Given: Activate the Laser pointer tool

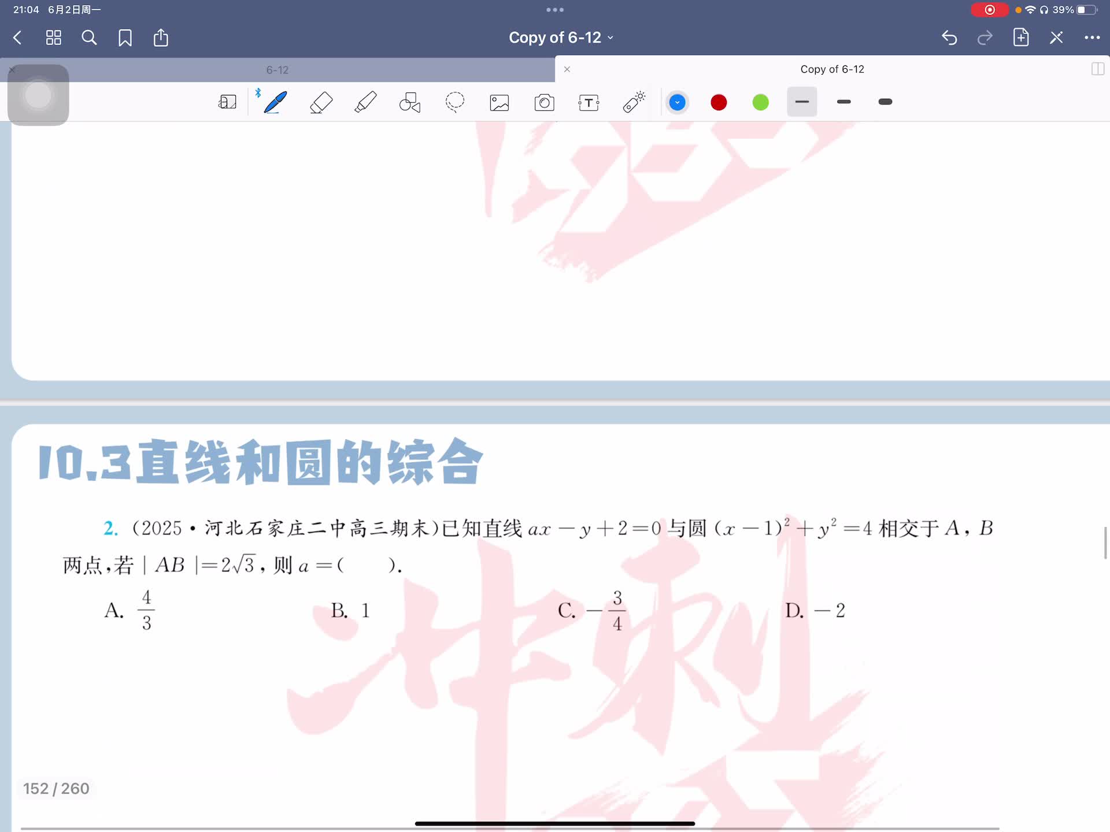Looking at the screenshot, I should pos(634,102).
